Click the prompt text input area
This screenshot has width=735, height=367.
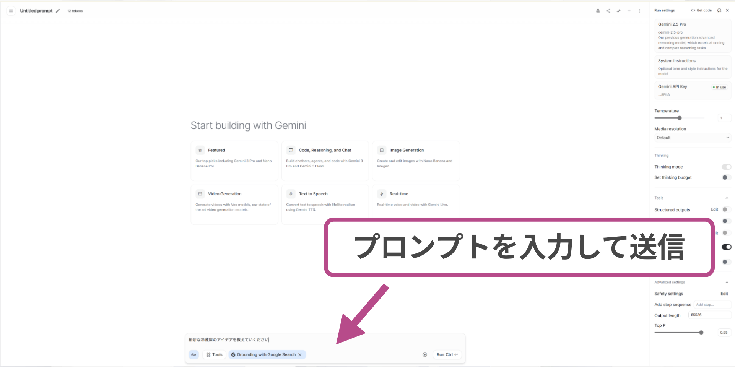coord(325,339)
